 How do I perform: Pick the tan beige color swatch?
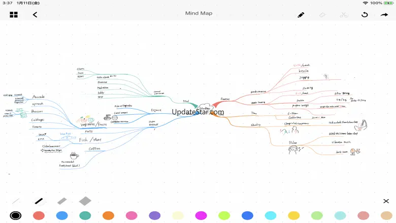pos(386,215)
